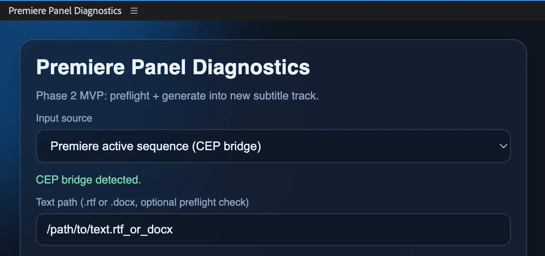Click the word "Diagnostics" in the main heading
The image size is (545, 256).
pos(252,67)
